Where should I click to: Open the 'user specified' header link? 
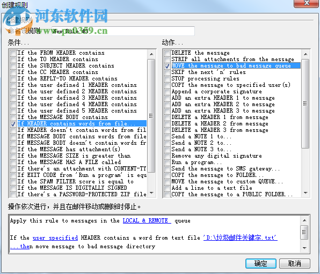55,238
